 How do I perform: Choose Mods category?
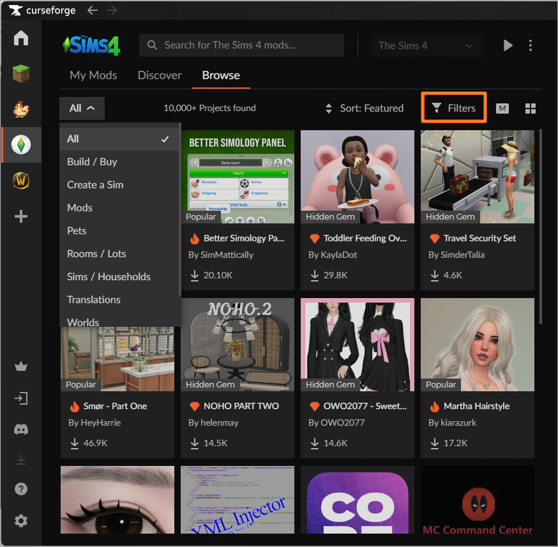coord(119,207)
